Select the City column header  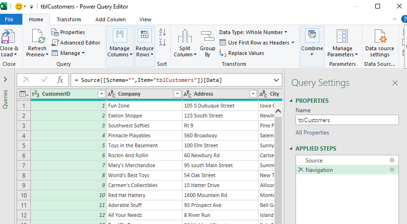[x=270, y=94]
